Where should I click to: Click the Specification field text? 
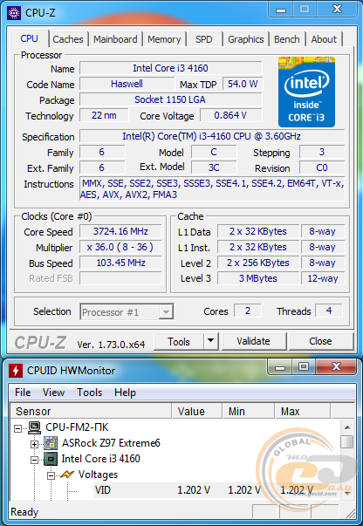(212, 136)
